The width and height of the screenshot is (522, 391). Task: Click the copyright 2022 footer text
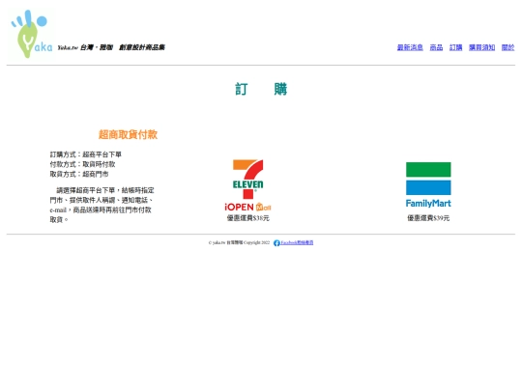pyautogui.click(x=239, y=242)
